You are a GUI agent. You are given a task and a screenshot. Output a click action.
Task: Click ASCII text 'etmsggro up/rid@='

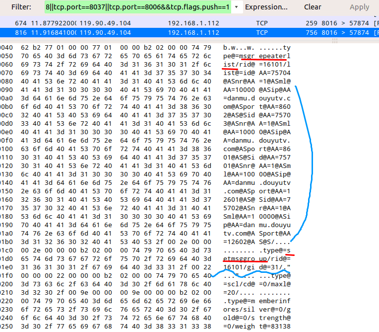click(256, 259)
